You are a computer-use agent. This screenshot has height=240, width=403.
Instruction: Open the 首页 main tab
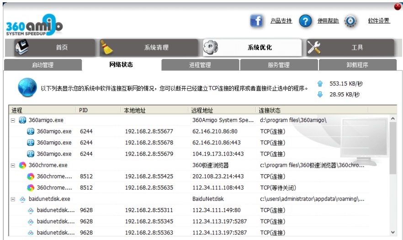coord(54,48)
